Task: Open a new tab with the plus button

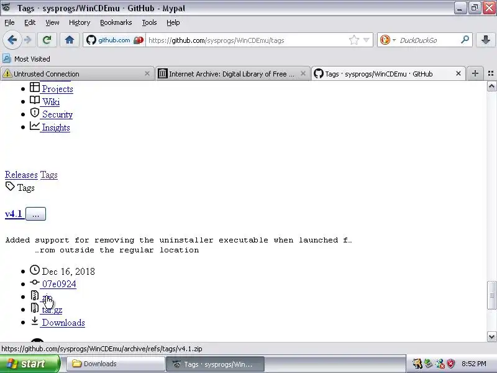Action: coord(475,73)
